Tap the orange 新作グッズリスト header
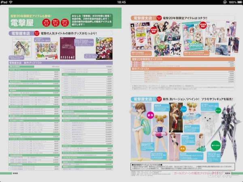Viewport: 243px width, 182px height. tap(183, 69)
